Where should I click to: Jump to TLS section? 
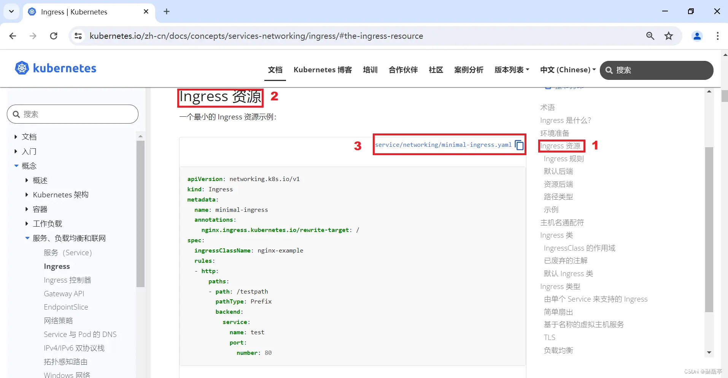549,337
